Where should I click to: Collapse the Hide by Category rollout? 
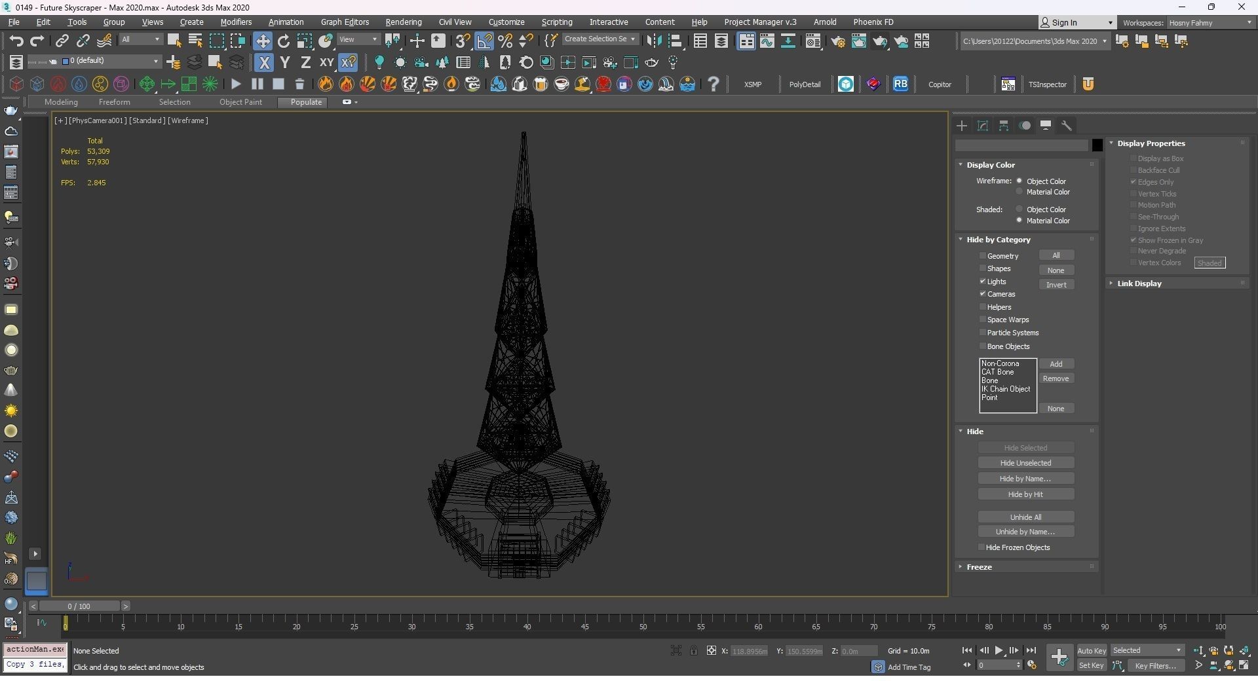(998, 240)
